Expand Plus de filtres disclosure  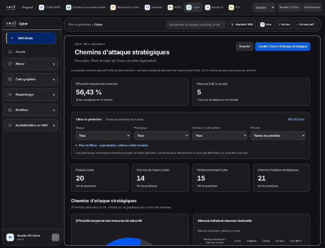[112, 146]
